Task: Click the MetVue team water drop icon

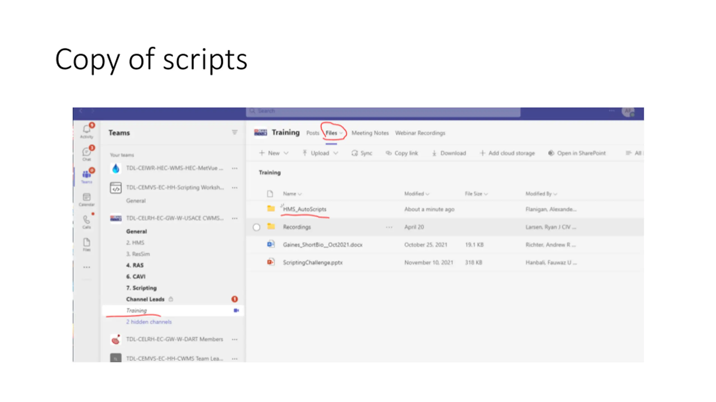Action: pos(116,168)
